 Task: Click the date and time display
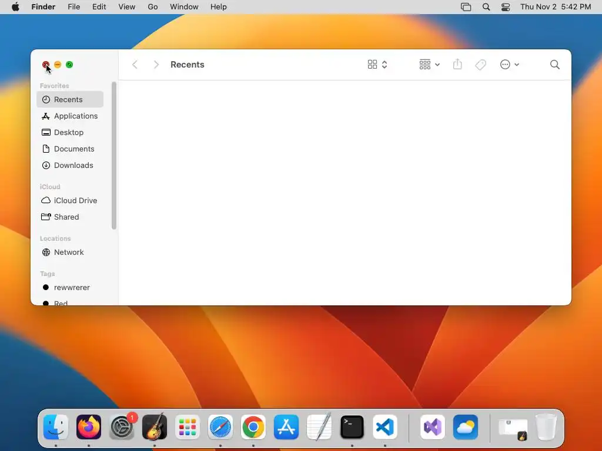pyautogui.click(x=556, y=7)
